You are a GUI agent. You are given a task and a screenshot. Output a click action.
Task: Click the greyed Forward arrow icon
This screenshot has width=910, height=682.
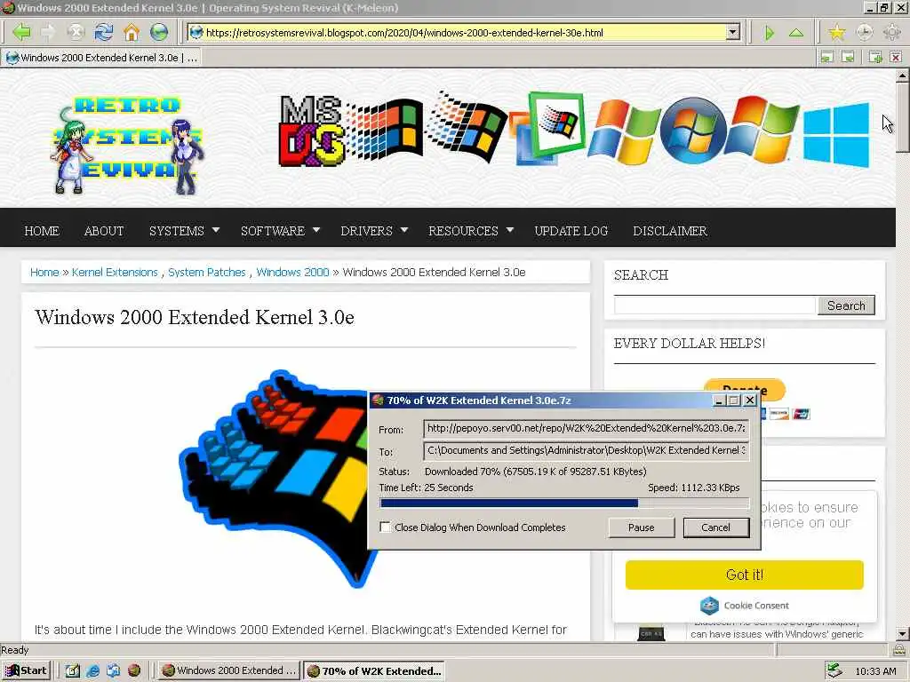click(x=48, y=32)
